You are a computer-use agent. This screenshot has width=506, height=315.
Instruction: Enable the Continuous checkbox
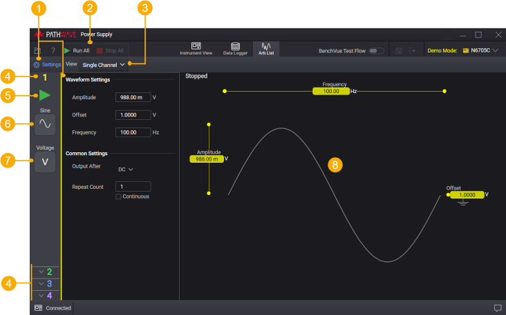point(118,196)
